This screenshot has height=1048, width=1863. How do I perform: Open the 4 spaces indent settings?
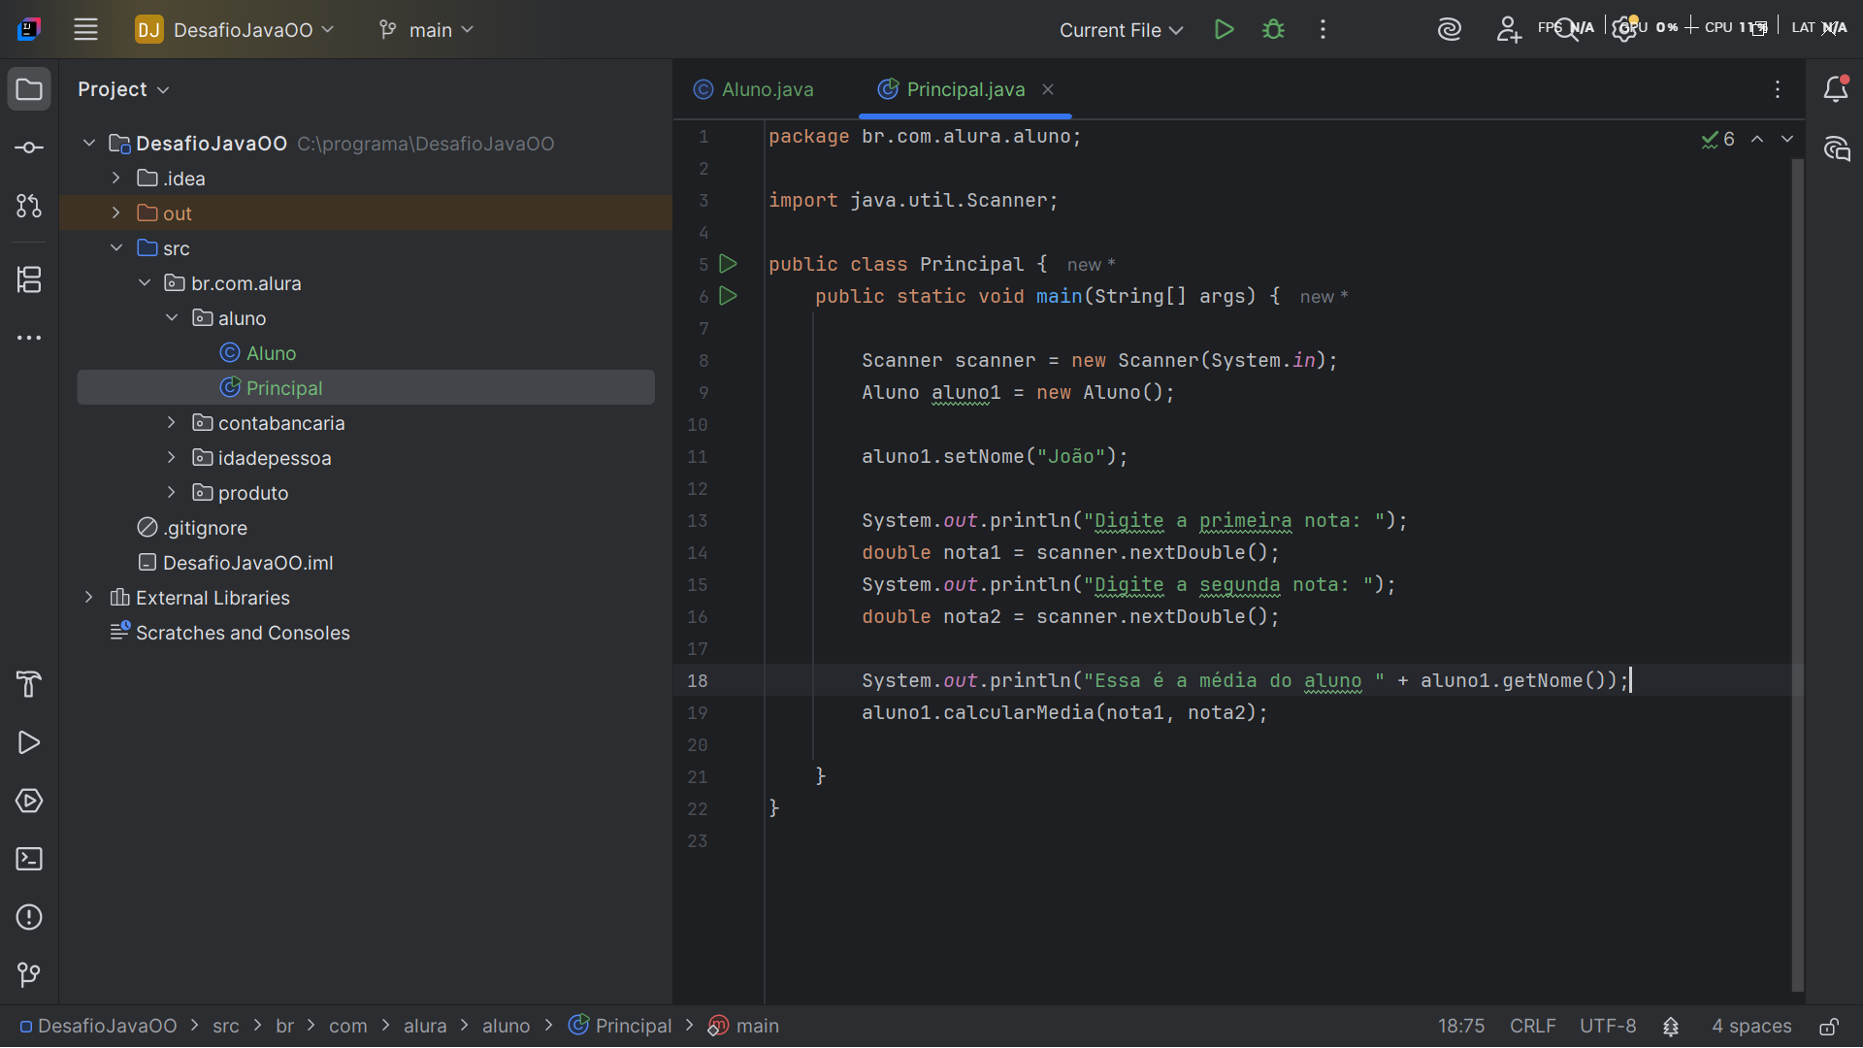[1751, 1026]
